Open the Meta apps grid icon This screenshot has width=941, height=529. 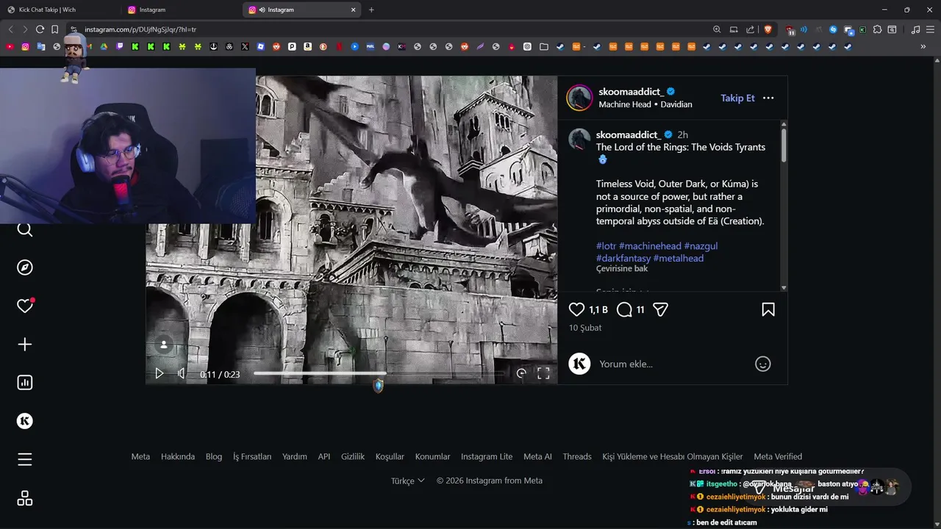(25, 498)
